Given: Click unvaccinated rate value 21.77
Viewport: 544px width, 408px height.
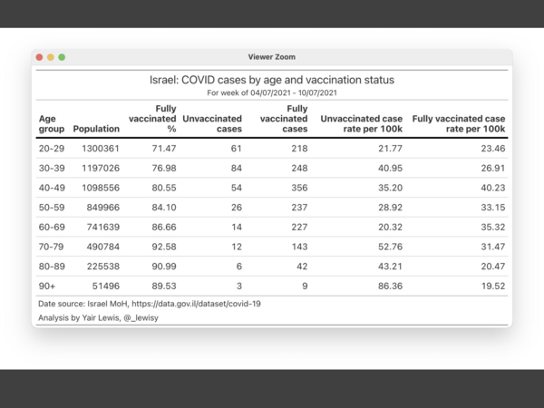Looking at the screenshot, I should [x=390, y=149].
